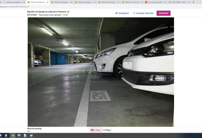Close the active Alquiler de Garaje tab
This screenshot has height=138, width=202.
pos(48,2)
